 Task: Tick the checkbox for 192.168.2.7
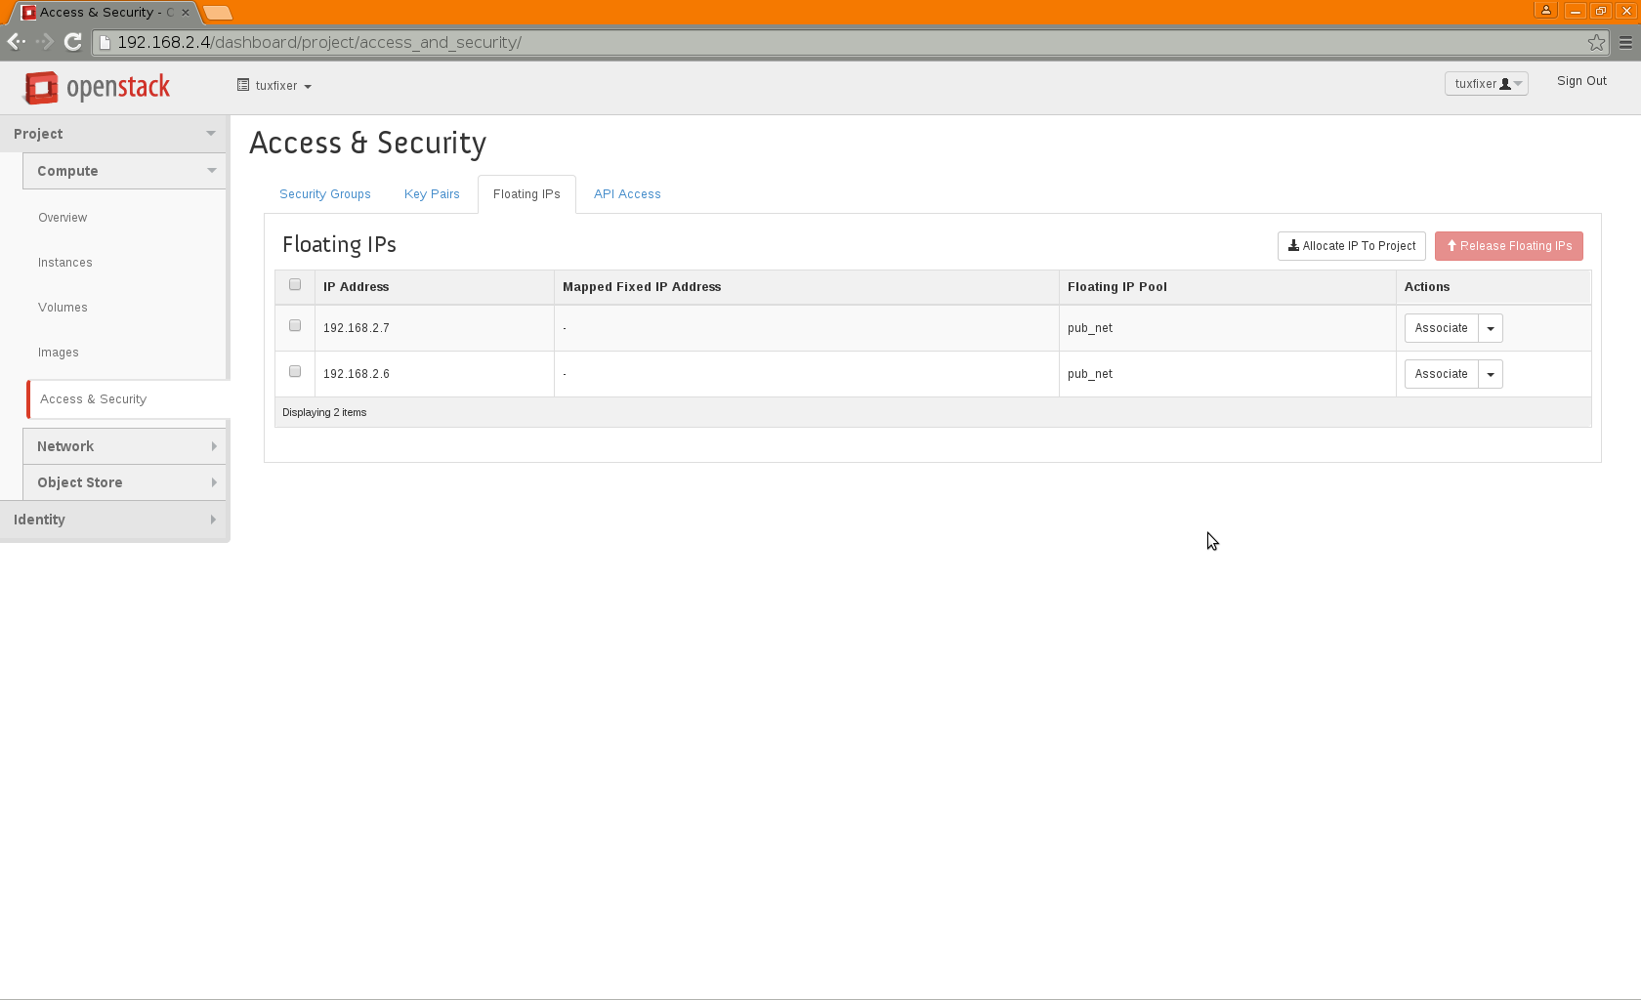pyautogui.click(x=295, y=326)
